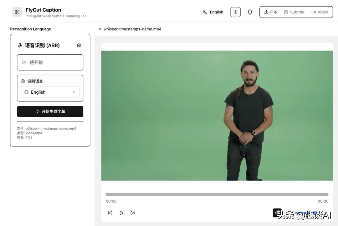Switch to the Video tab
This screenshot has height=226, width=338.
tap(320, 12)
